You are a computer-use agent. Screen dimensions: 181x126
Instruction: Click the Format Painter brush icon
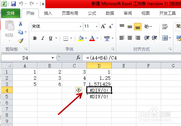21,41
